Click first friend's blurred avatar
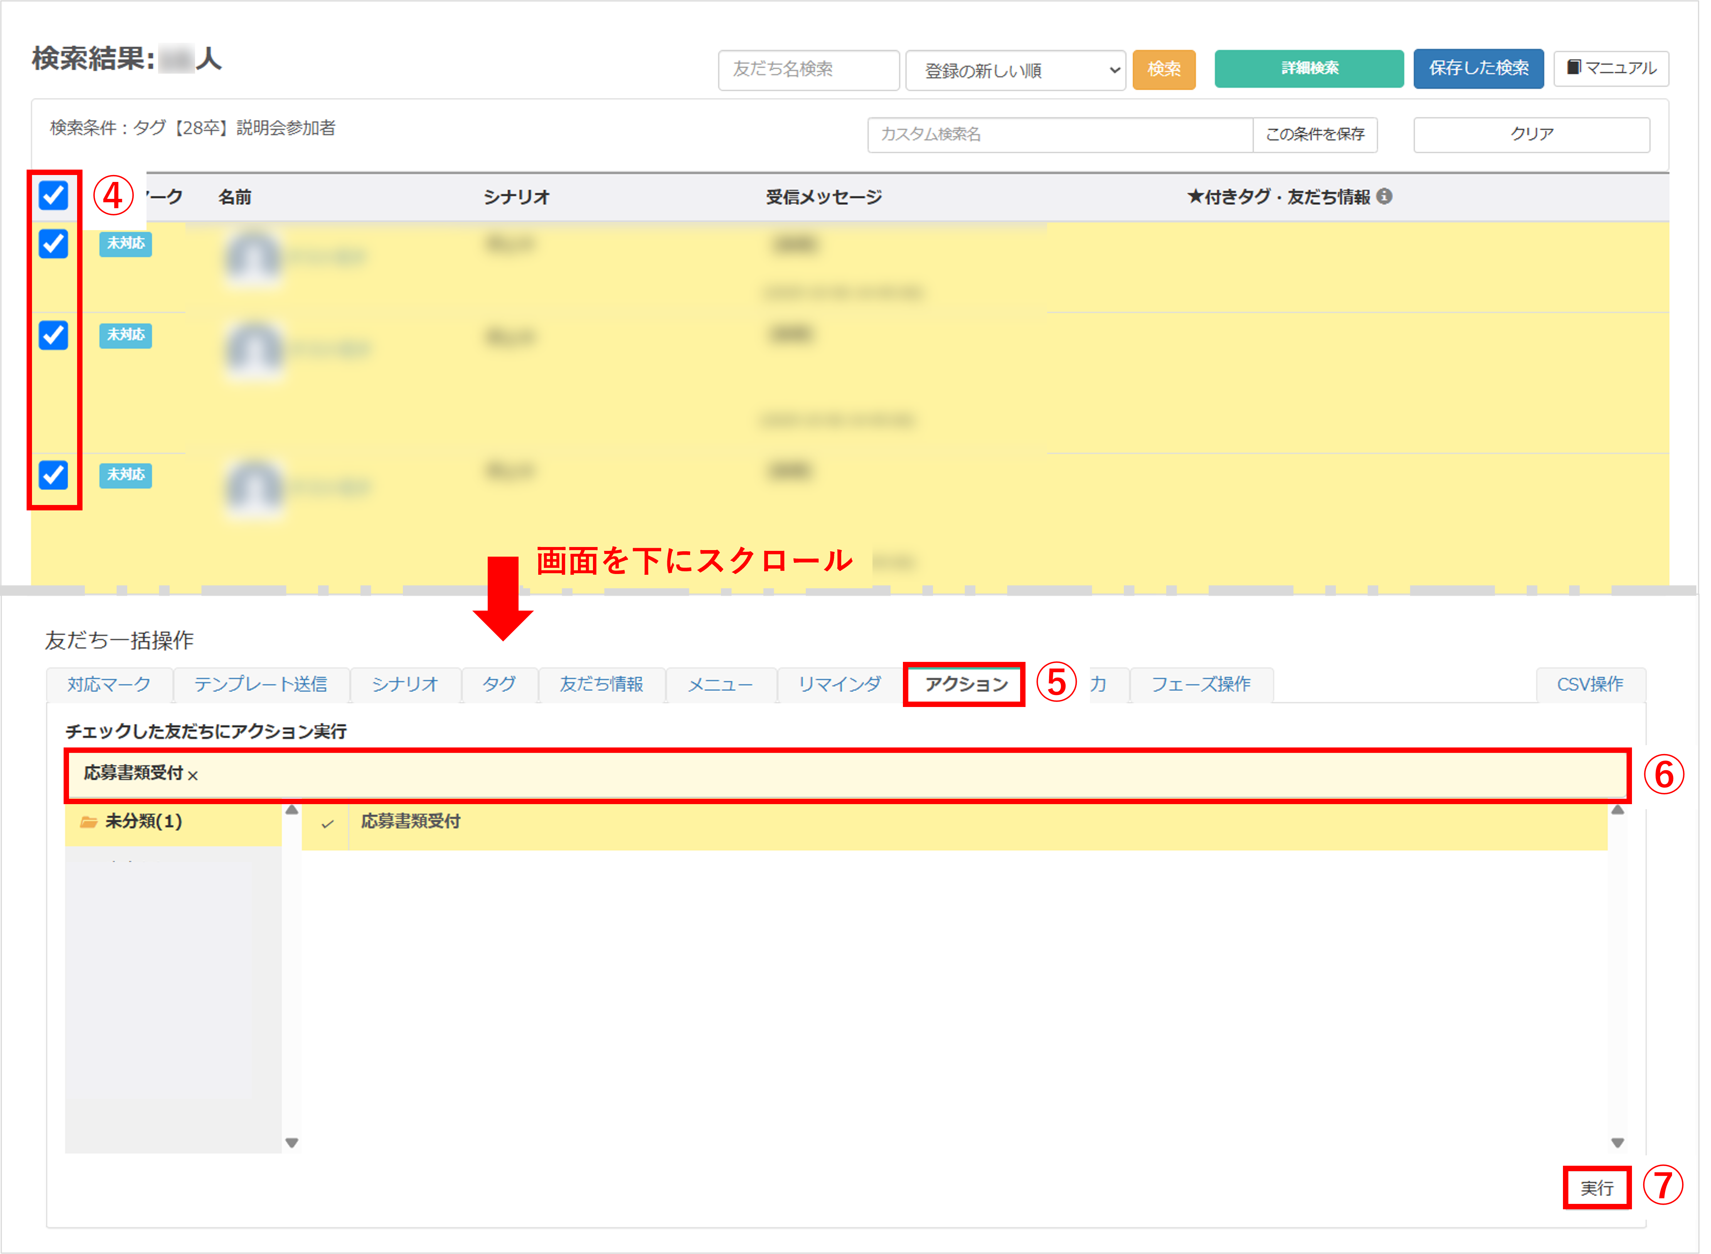1711x1254 pixels. 254,257
